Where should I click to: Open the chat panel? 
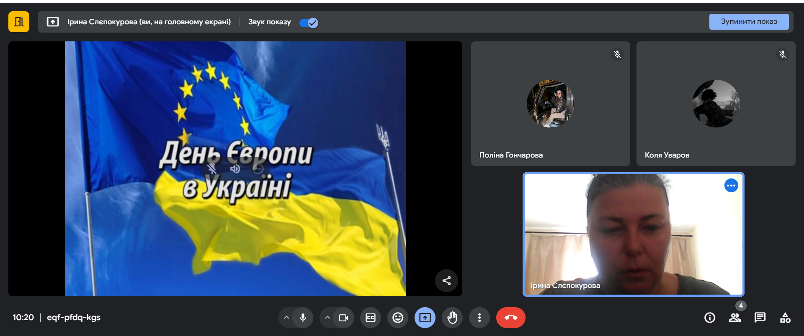760,318
